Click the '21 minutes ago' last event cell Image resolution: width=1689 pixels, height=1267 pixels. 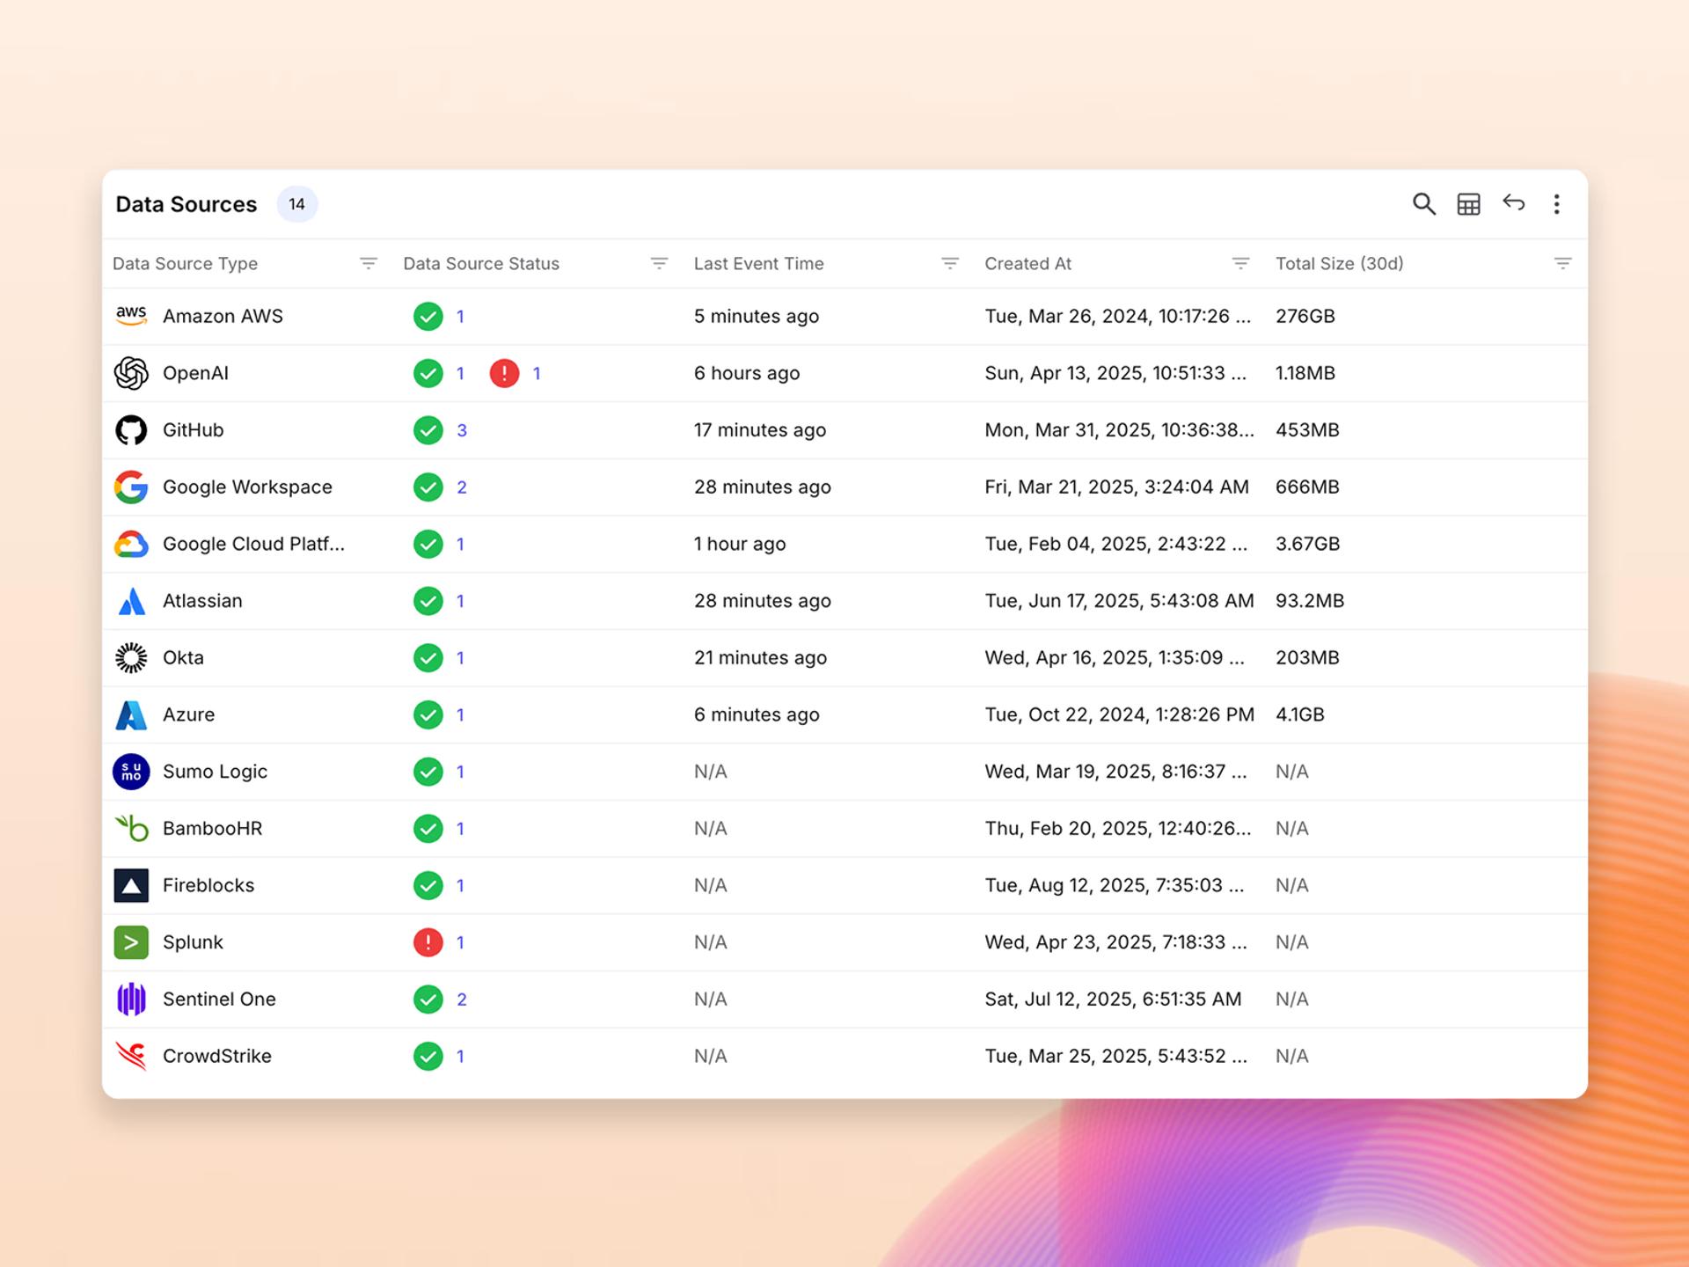click(x=760, y=658)
